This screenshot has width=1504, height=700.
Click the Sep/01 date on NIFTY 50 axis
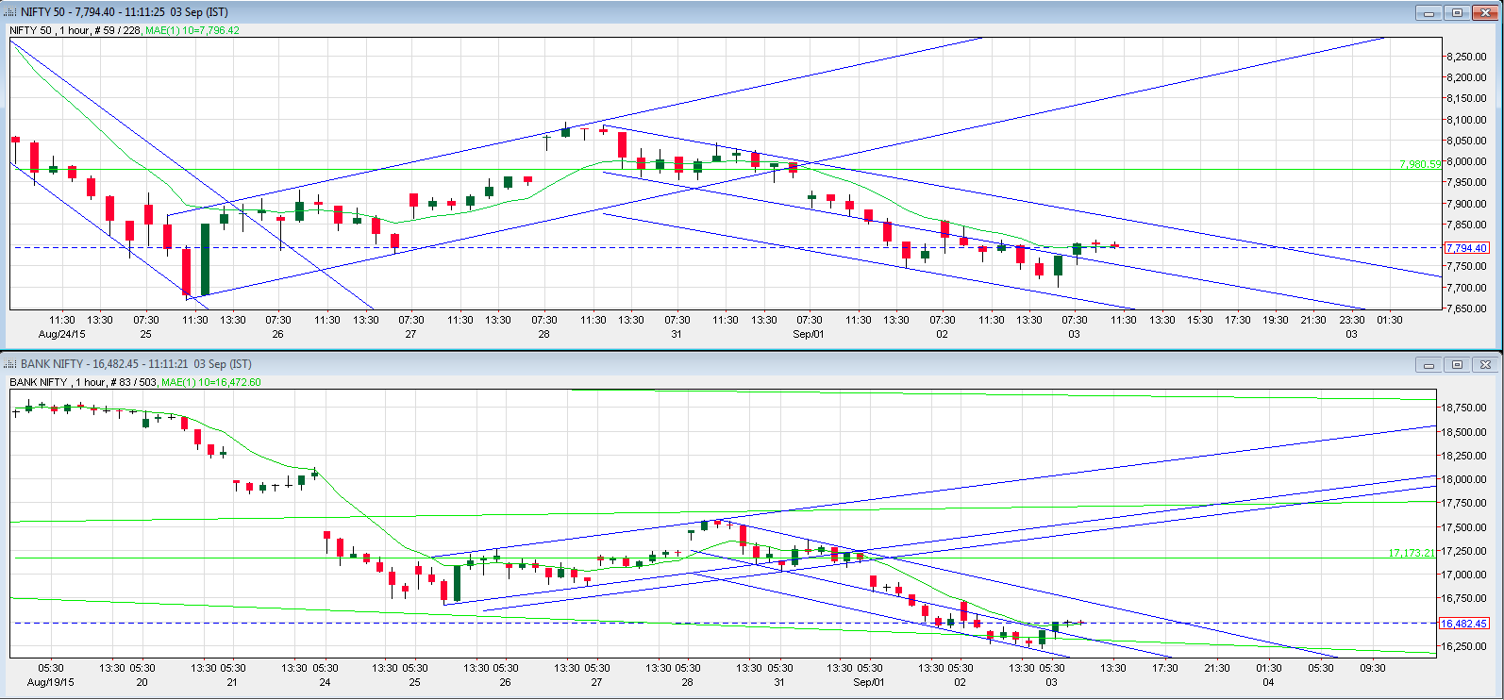[x=809, y=334]
